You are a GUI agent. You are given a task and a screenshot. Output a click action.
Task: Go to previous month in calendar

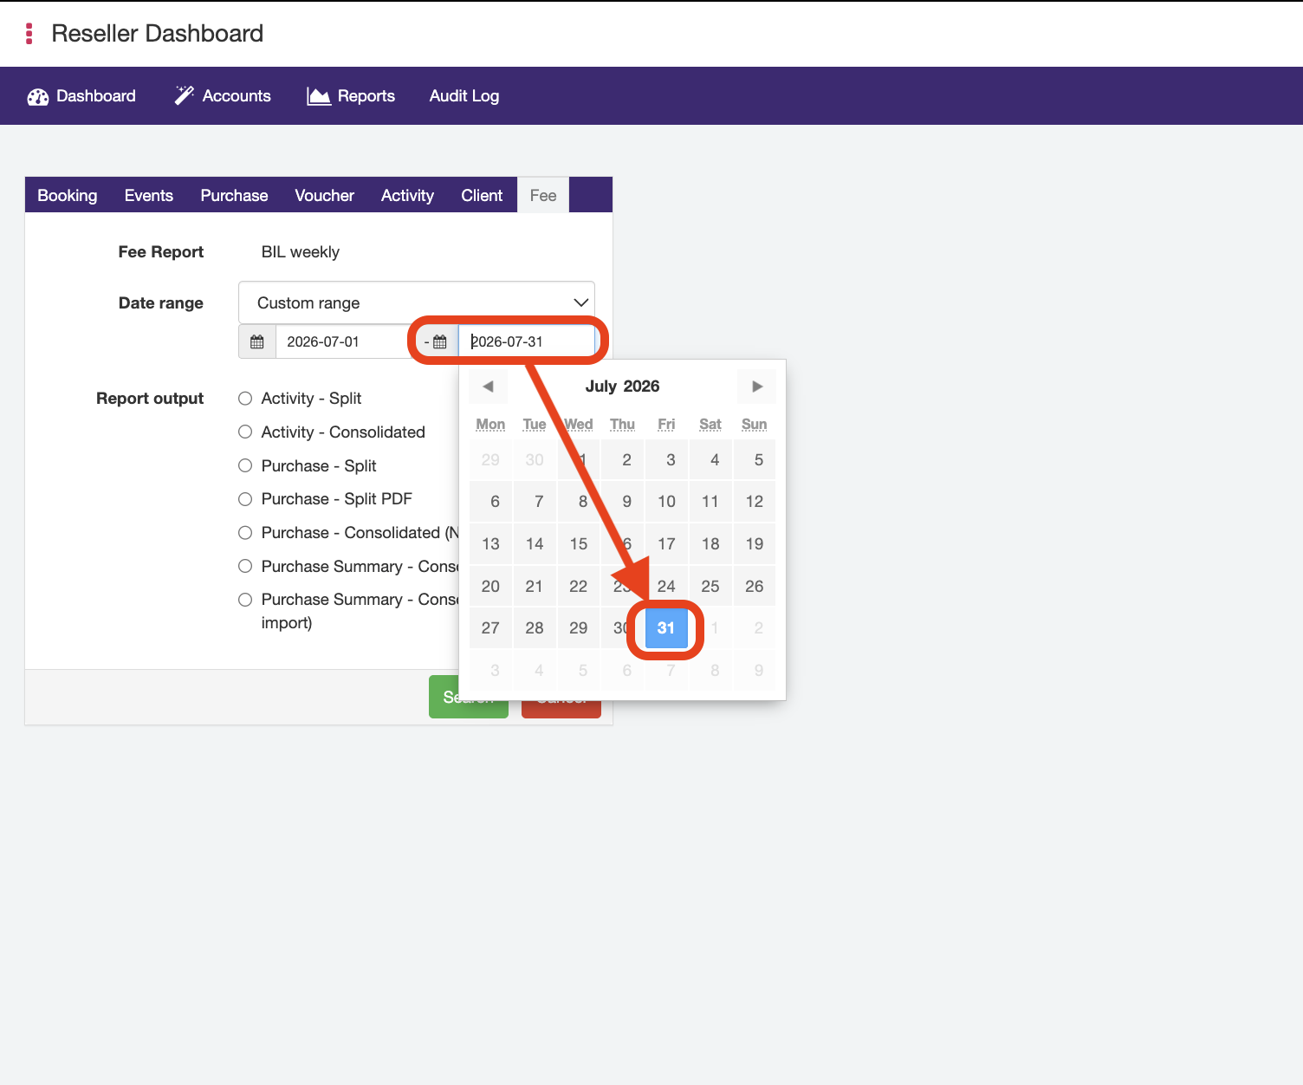coord(489,387)
